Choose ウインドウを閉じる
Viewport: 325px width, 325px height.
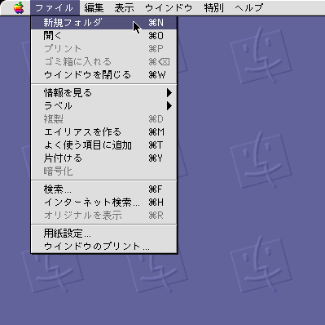coord(104,75)
